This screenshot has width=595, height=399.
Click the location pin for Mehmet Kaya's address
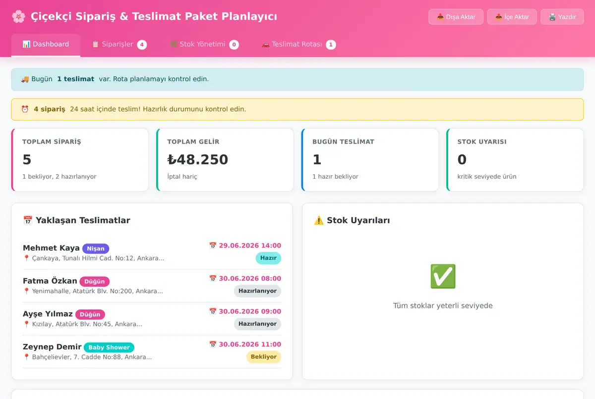coord(27,258)
